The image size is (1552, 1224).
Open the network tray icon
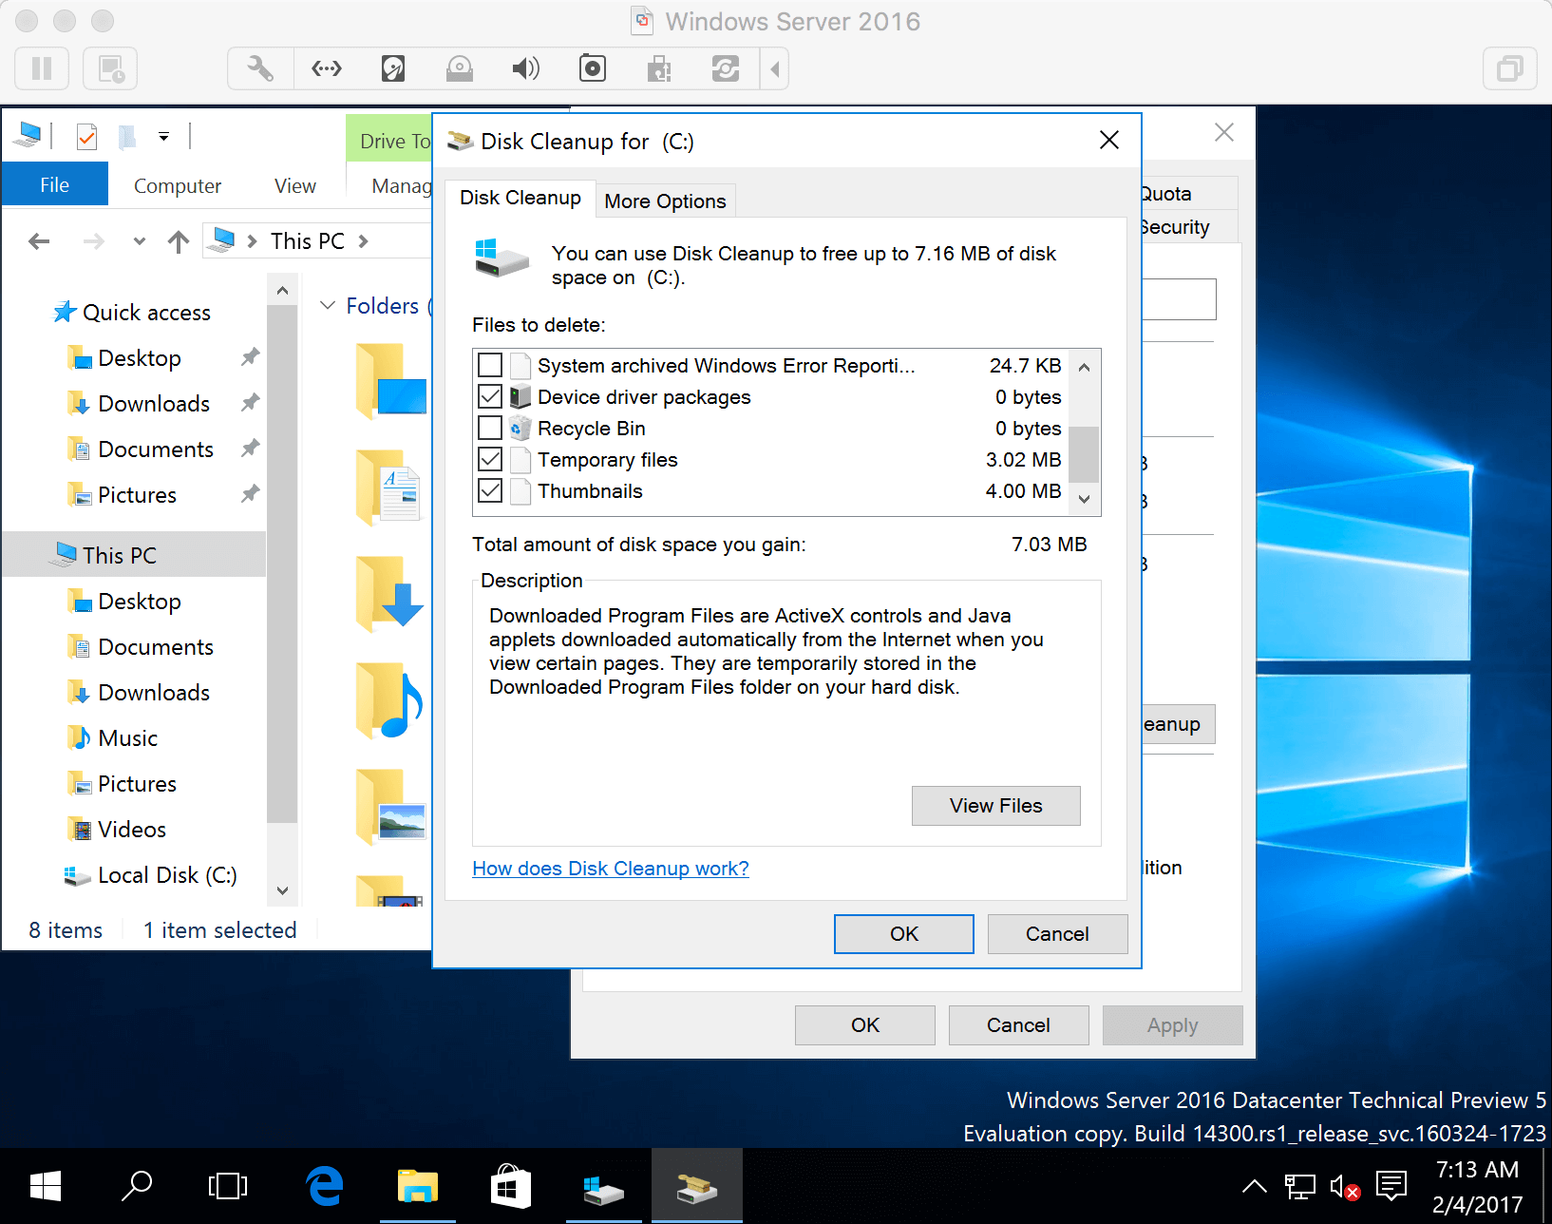[1299, 1186]
